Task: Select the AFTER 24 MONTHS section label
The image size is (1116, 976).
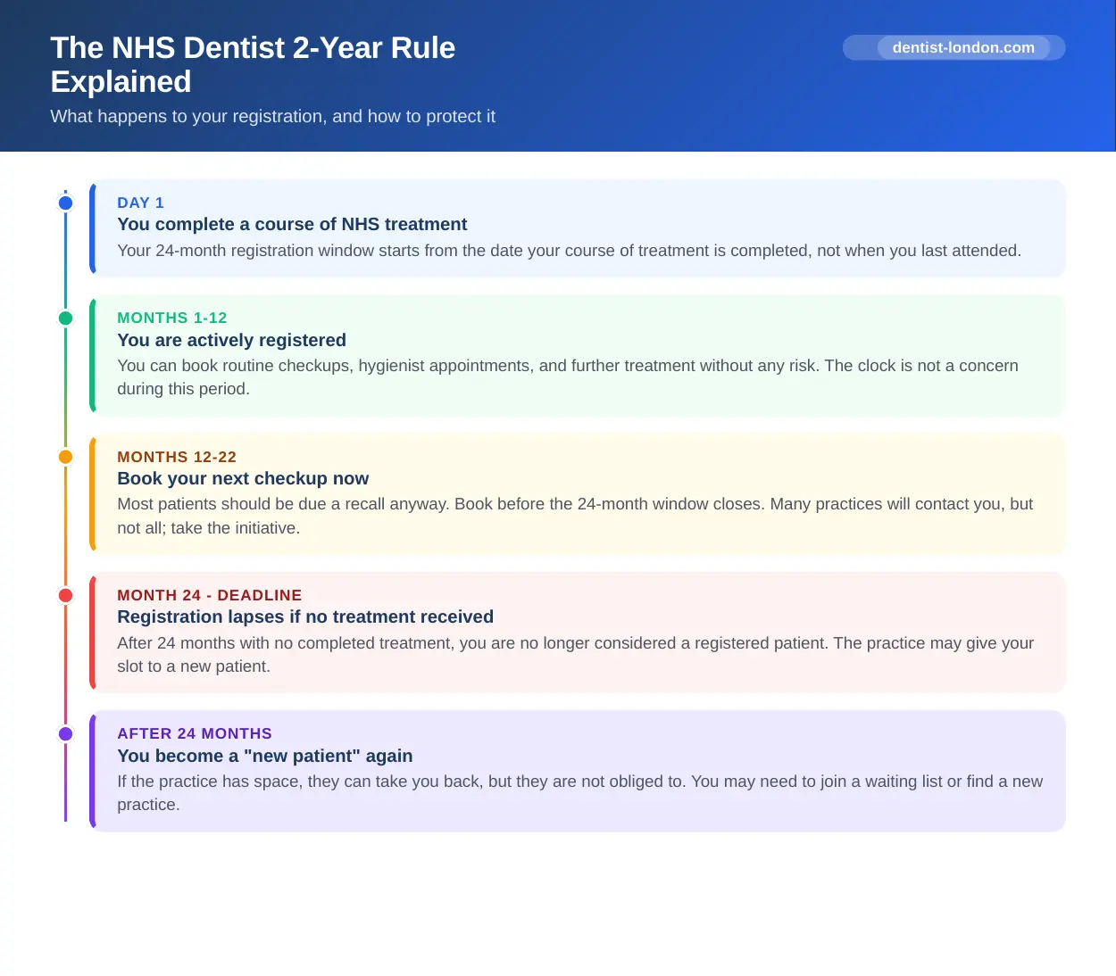Action: pyautogui.click(x=195, y=733)
